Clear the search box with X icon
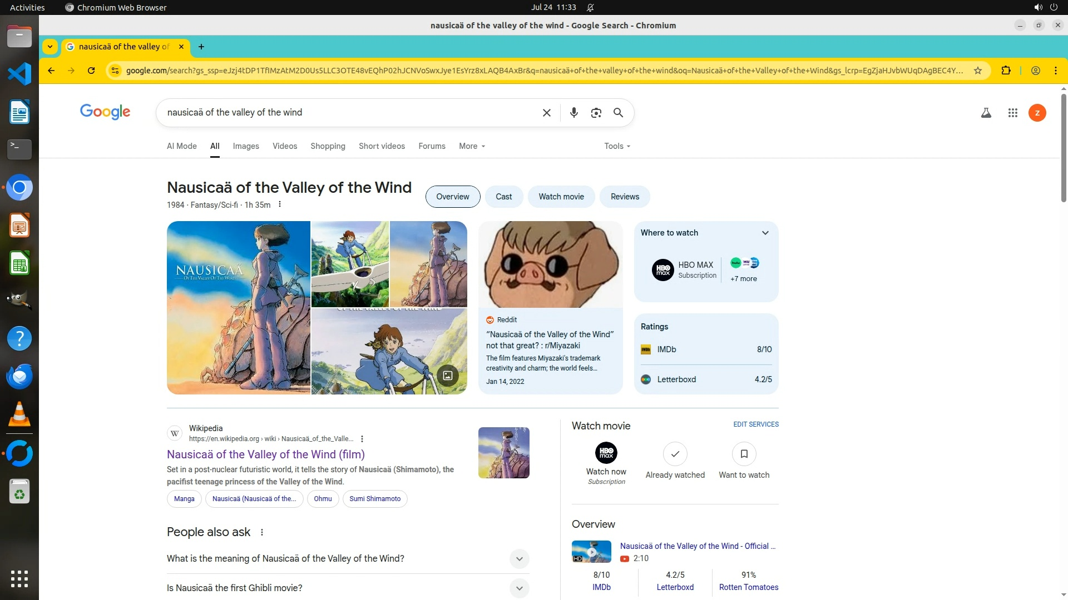This screenshot has width=1068, height=600. click(x=546, y=113)
